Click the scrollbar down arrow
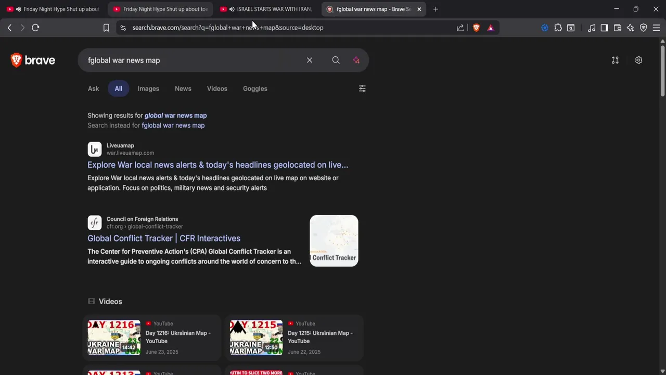666x375 pixels. click(662, 371)
